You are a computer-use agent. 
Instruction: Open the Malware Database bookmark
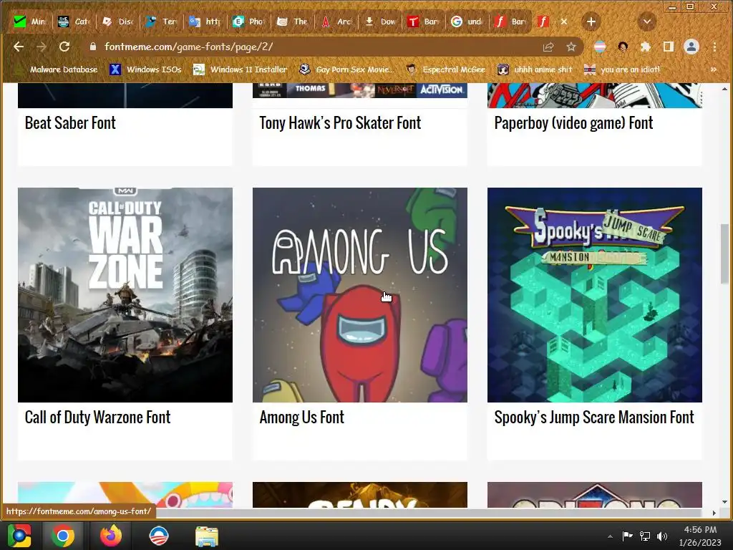[56, 69]
